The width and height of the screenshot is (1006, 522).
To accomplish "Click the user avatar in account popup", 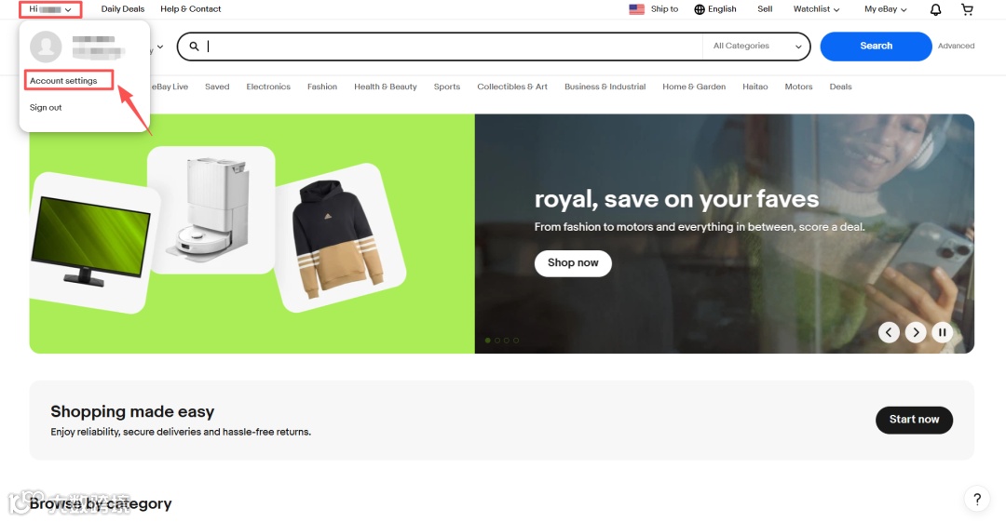I will point(46,47).
